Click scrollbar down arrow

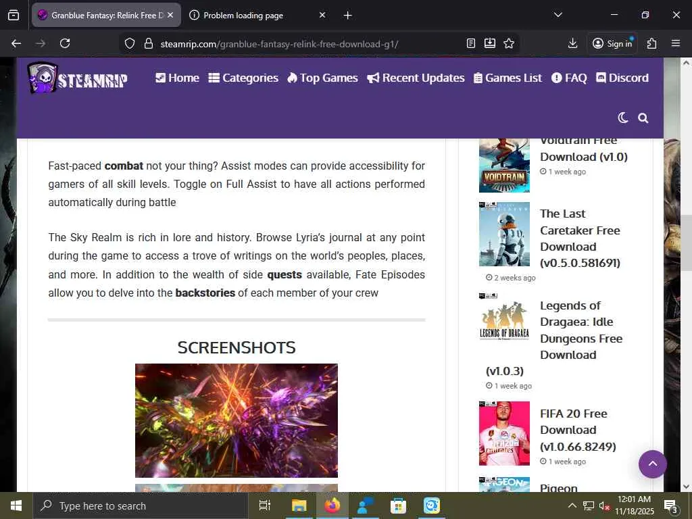point(686,487)
